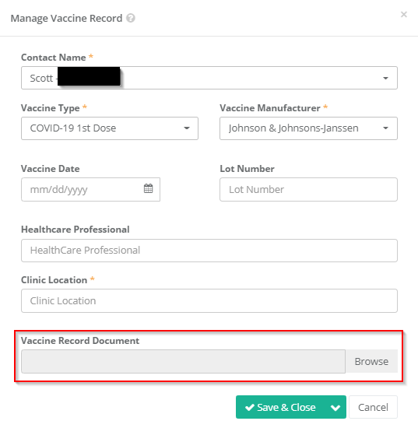Browse for a vaccine record document
This screenshot has width=418, height=435.
(x=371, y=362)
